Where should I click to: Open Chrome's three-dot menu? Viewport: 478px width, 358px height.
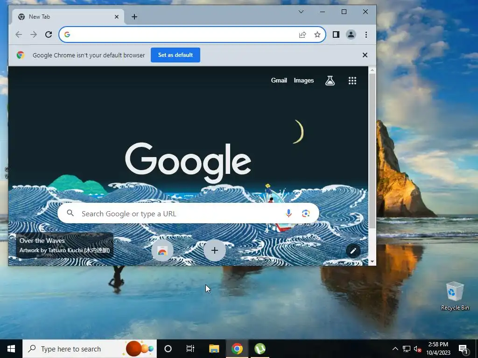[x=366, y=34]
